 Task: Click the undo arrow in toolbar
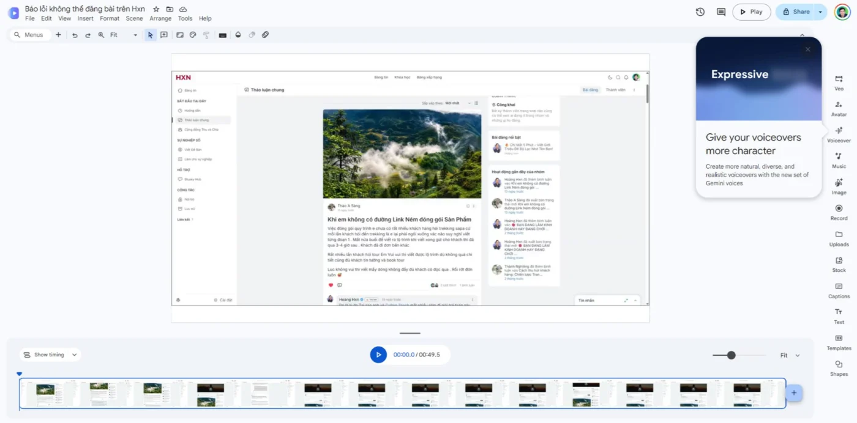coord(75,35)
